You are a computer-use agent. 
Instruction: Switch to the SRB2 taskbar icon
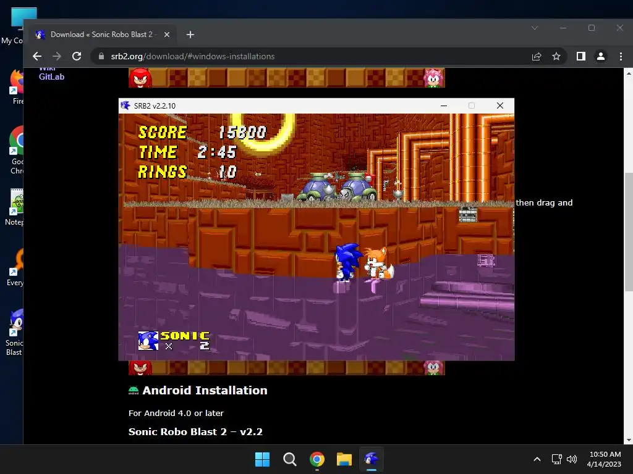click(372, 459)
